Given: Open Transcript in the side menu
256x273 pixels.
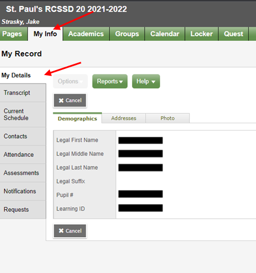Looking at the screenshot, I should click(23, 92).
